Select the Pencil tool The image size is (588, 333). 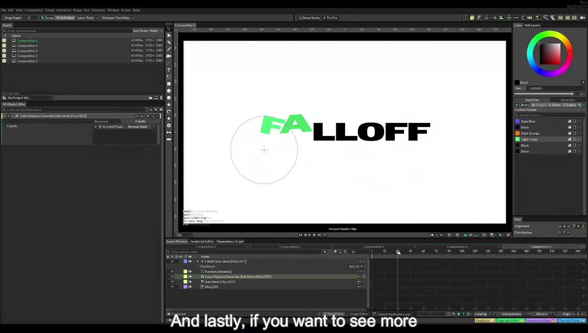coord(169,49)
